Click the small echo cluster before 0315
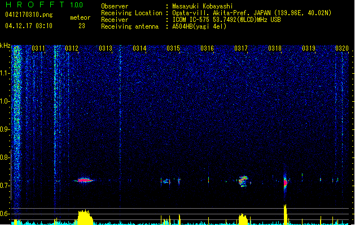Viewport: 355px width, 225px height. coord(166,181)
